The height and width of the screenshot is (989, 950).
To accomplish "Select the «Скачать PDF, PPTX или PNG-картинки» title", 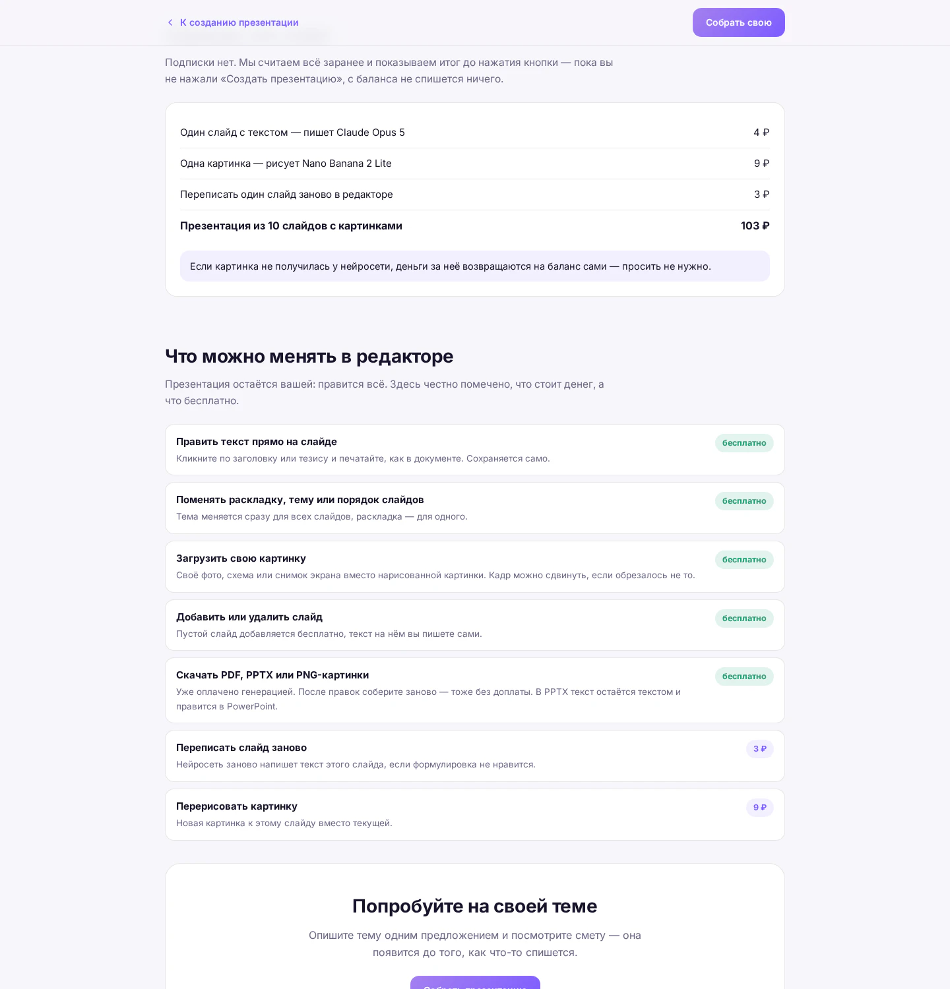I will click(x=272, y=675).
